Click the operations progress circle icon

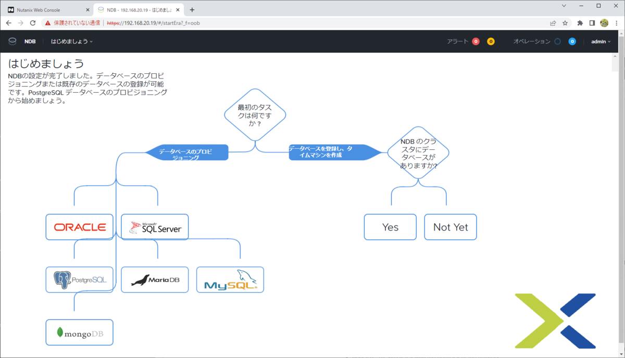click(557, 42)
